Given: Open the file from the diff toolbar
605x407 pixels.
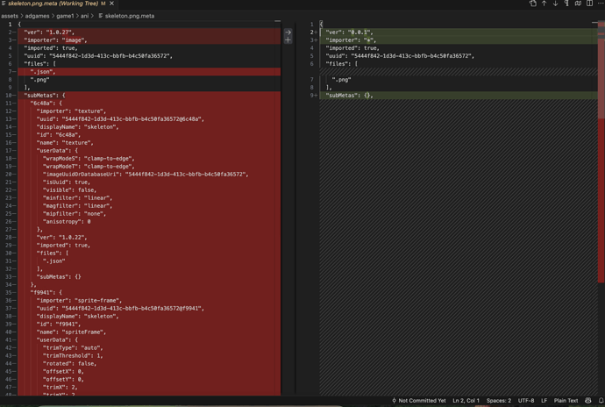Looking at the screenshot, I should click(x=532, y=4).
